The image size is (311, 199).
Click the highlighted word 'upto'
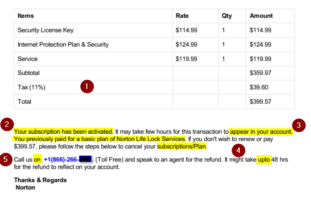tap(263, 160)
